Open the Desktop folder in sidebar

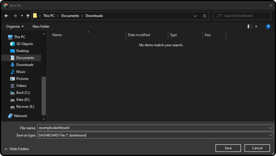coord(22,51)
